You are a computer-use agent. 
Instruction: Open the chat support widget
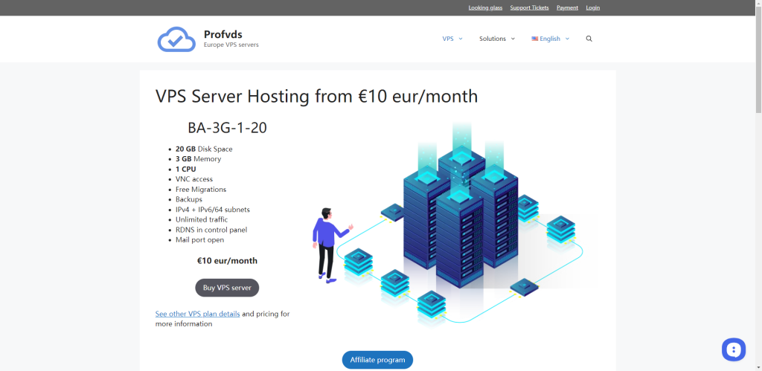coord(733,349)
